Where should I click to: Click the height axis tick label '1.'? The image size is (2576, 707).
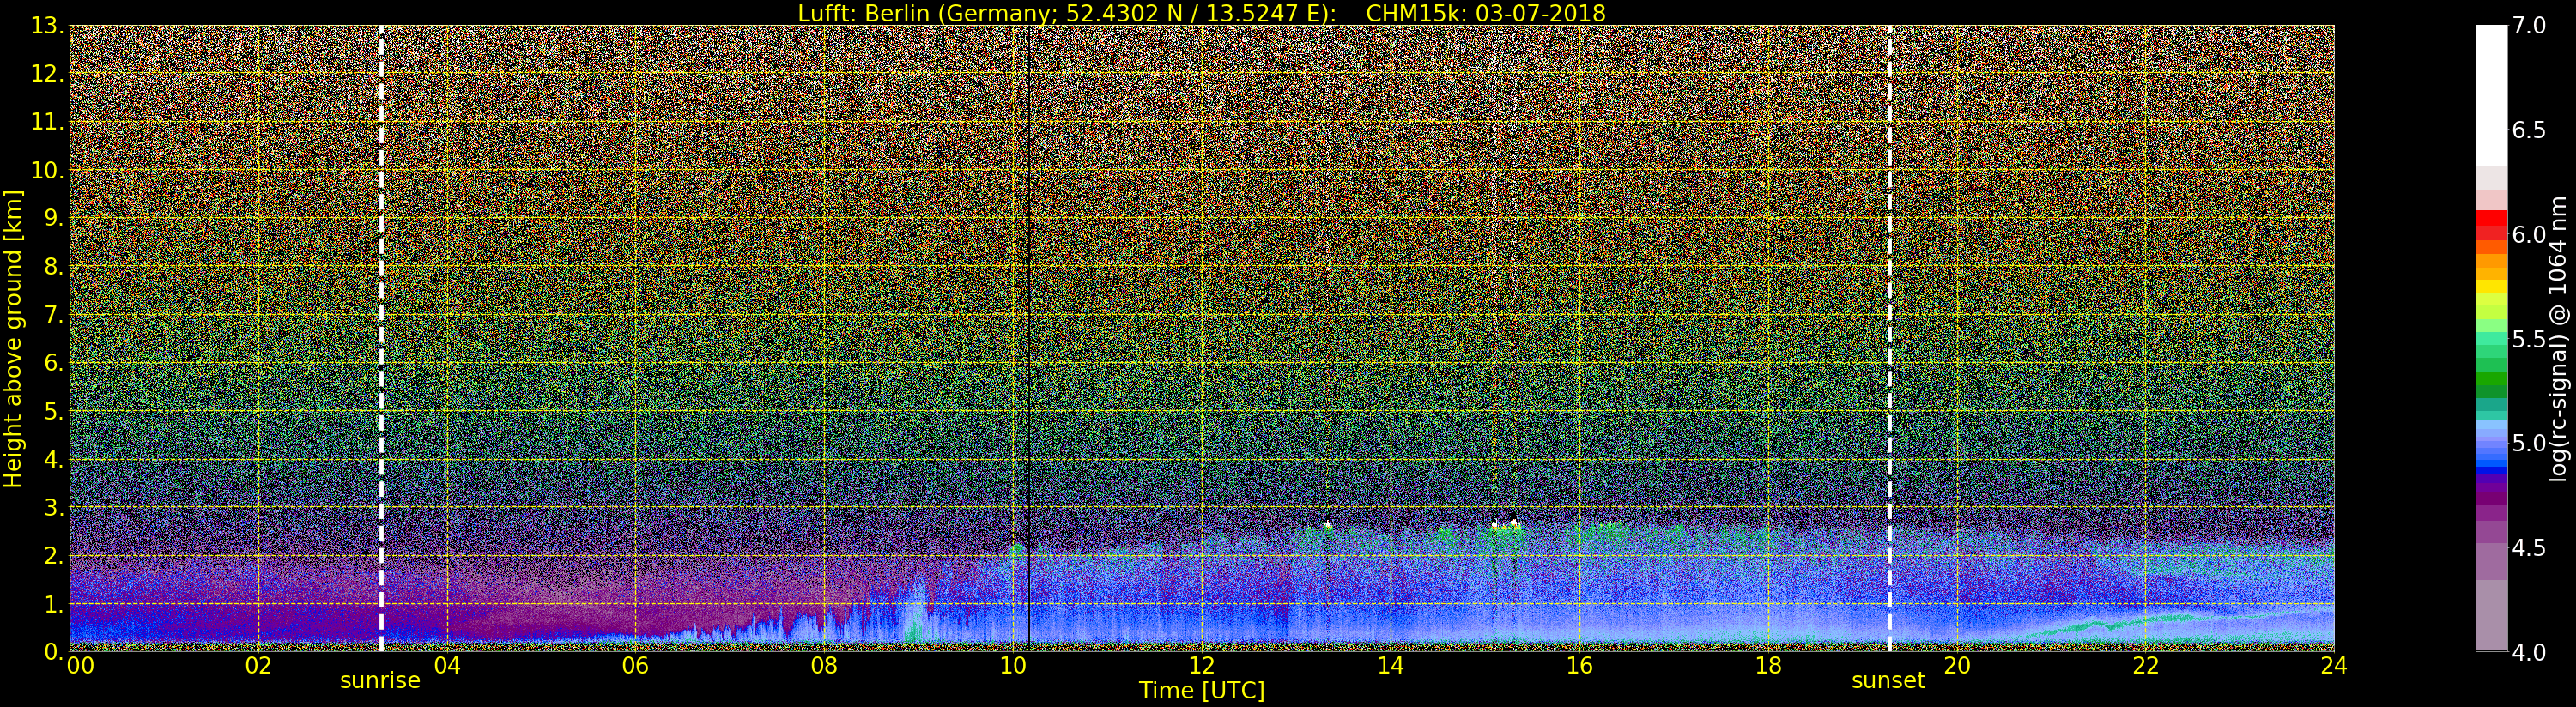[x=54, y=604]
